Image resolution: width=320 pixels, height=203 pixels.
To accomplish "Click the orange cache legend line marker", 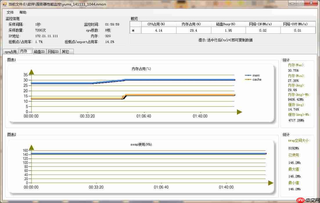I will coord(248,79).
